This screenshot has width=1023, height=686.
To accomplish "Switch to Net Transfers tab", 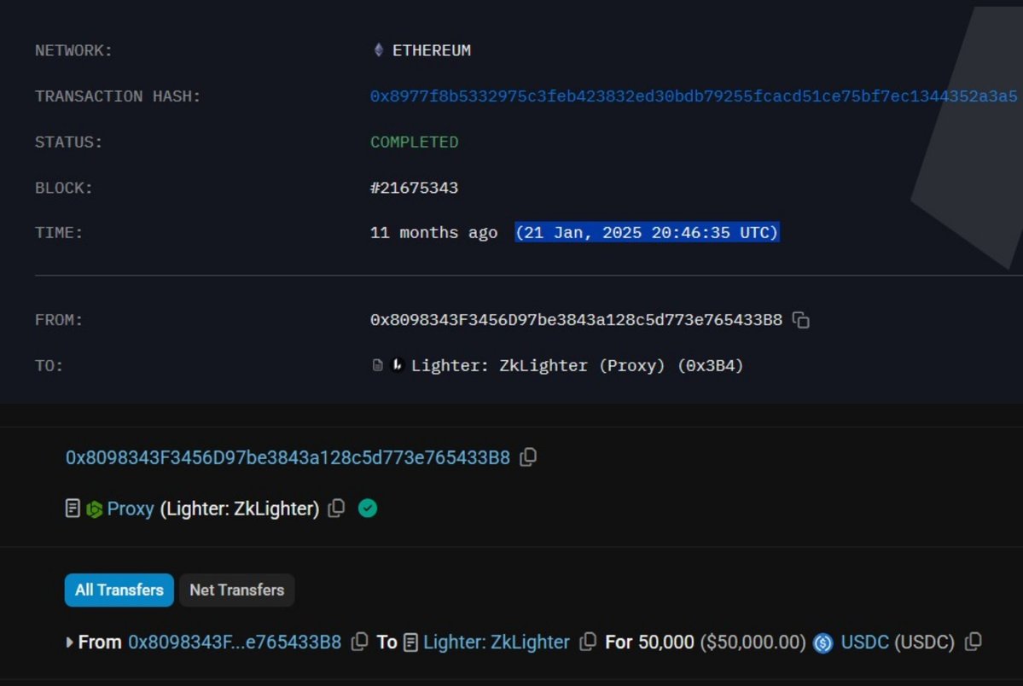I will click(237, 590).
